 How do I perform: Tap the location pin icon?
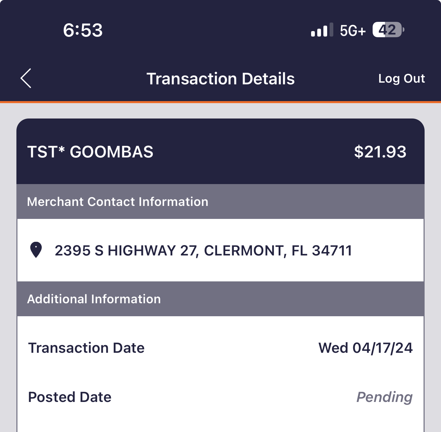(36, 250)
